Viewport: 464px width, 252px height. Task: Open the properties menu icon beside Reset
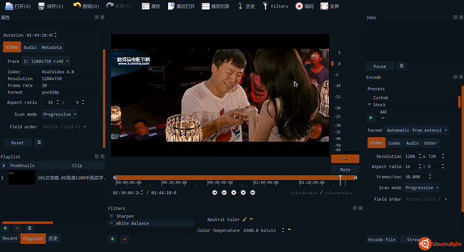[39, 142]
